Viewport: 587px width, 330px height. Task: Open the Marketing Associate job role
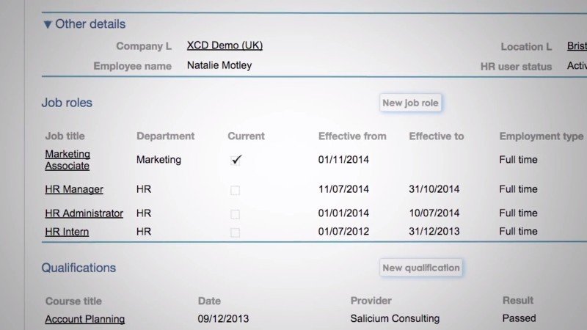point(68,160)
